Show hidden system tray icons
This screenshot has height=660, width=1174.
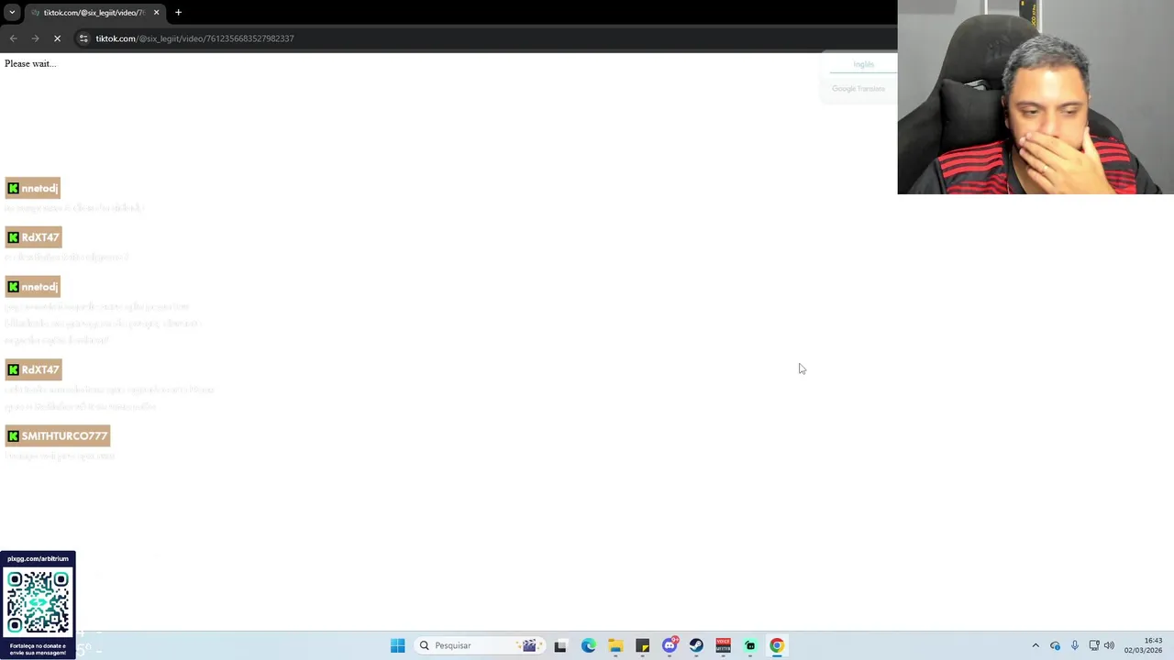(x=1036, y=645)
